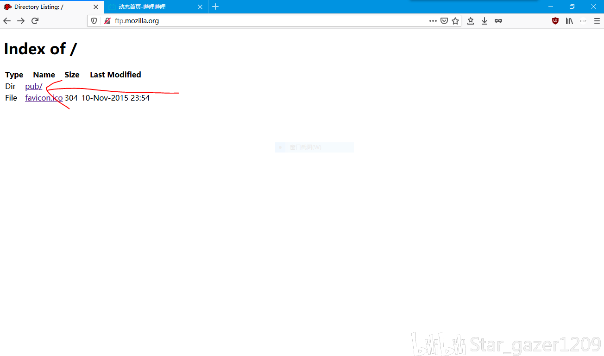Open the Firefox hamburger menu
604x356 pixels.
click(597, 21)
